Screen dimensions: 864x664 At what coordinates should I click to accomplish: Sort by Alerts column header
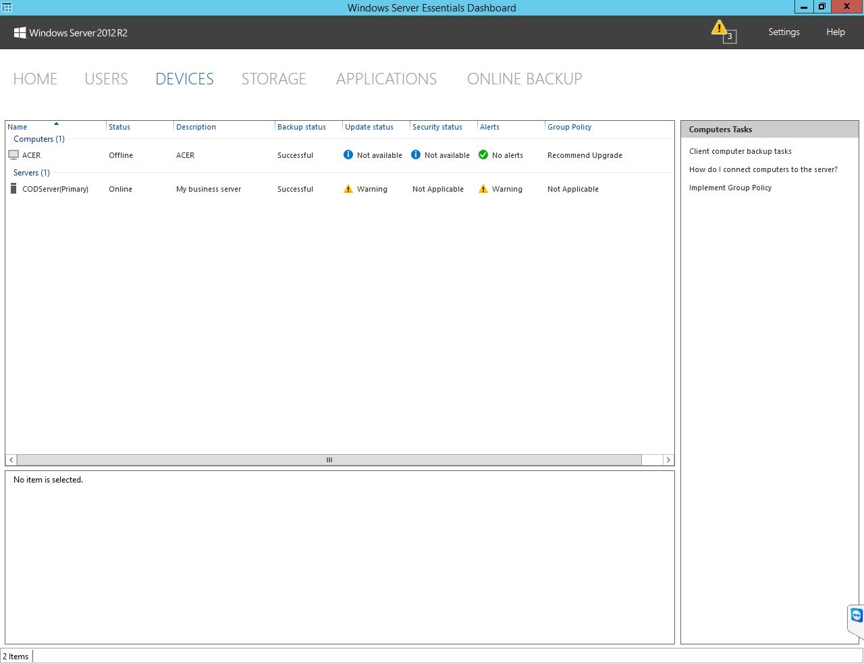(511, 127)
